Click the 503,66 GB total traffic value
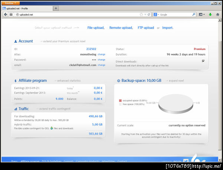This screenshot has height=170, width=223. (96, 134)
